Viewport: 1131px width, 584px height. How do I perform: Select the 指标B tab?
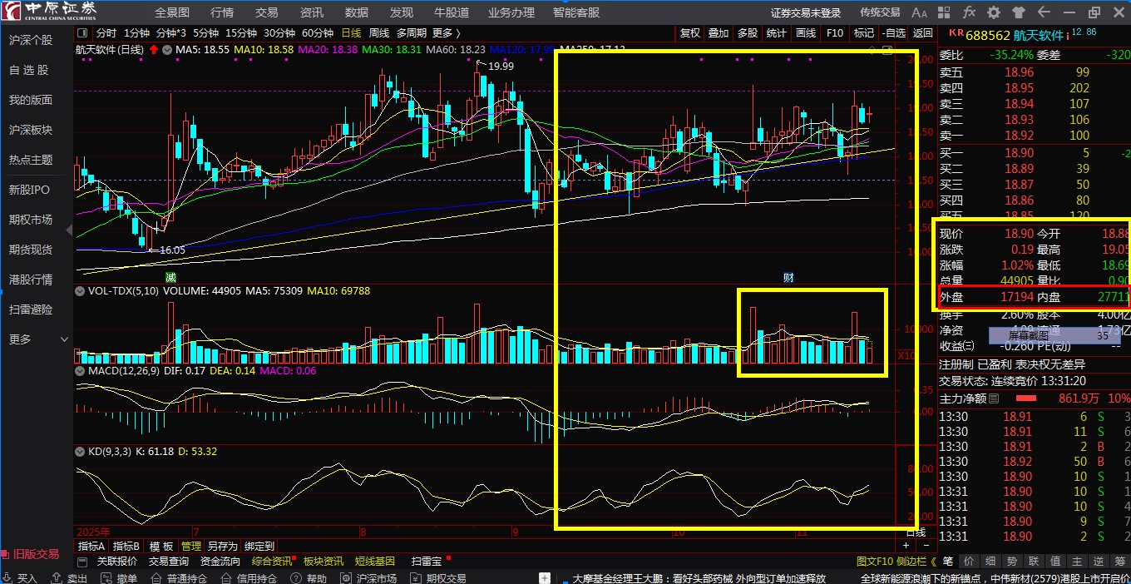(126, 547)
